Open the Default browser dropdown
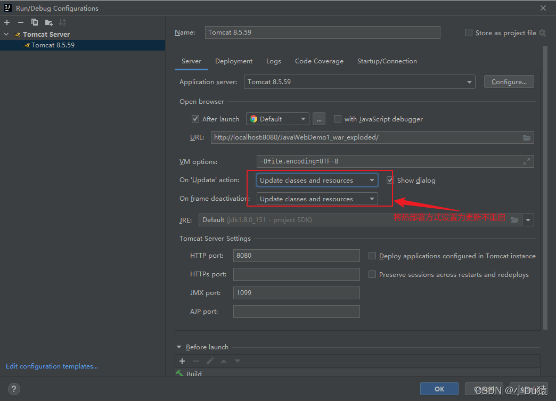Image resolution: width=556 pixels, height=401 pixels. pos(277,119)
